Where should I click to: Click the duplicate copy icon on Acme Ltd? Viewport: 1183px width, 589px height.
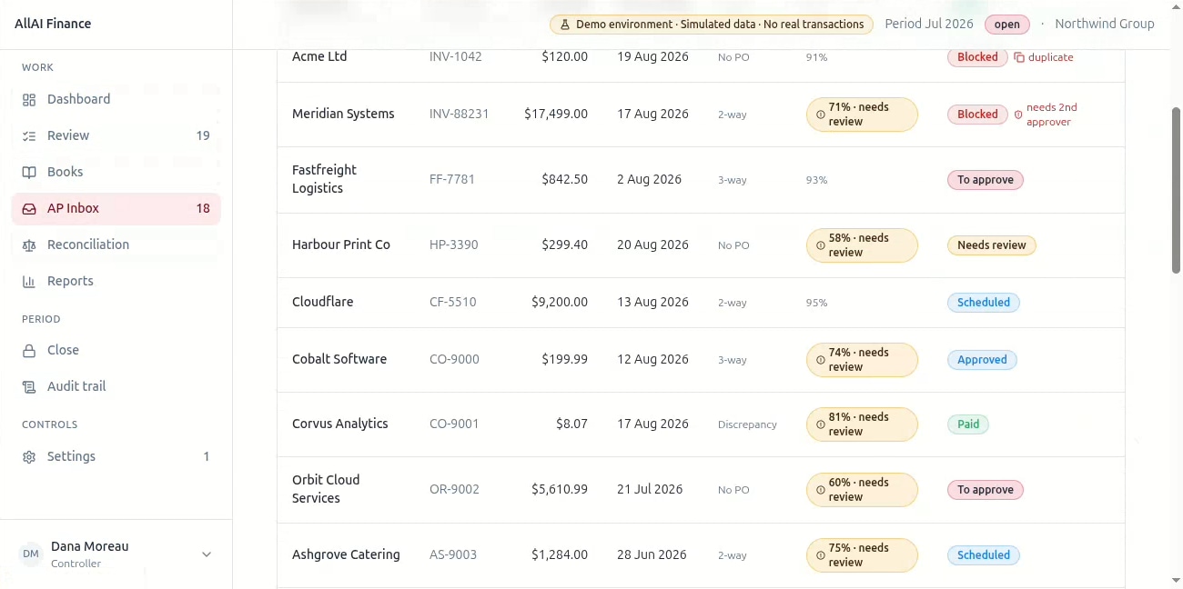(1019, 57)
